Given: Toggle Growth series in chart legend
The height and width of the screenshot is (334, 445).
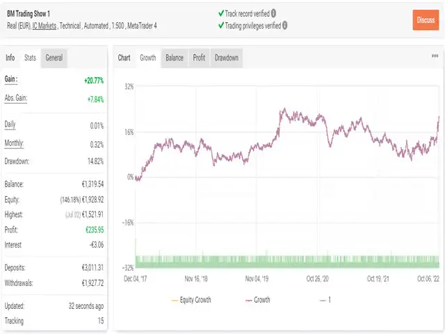Looking at the screenshot, I should pos(257,300).
